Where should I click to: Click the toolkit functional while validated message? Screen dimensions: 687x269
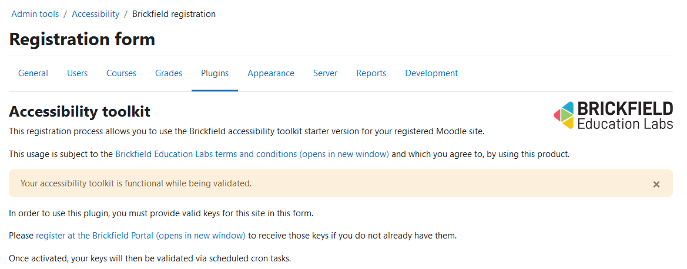(x=136, y=183)
